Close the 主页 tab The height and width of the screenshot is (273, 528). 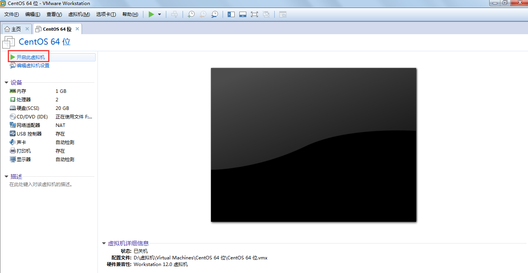(x=27, y=29)
